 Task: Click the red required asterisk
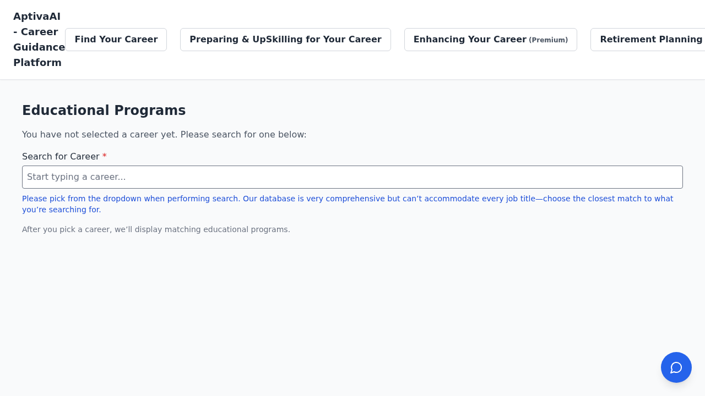click(105, 156)
